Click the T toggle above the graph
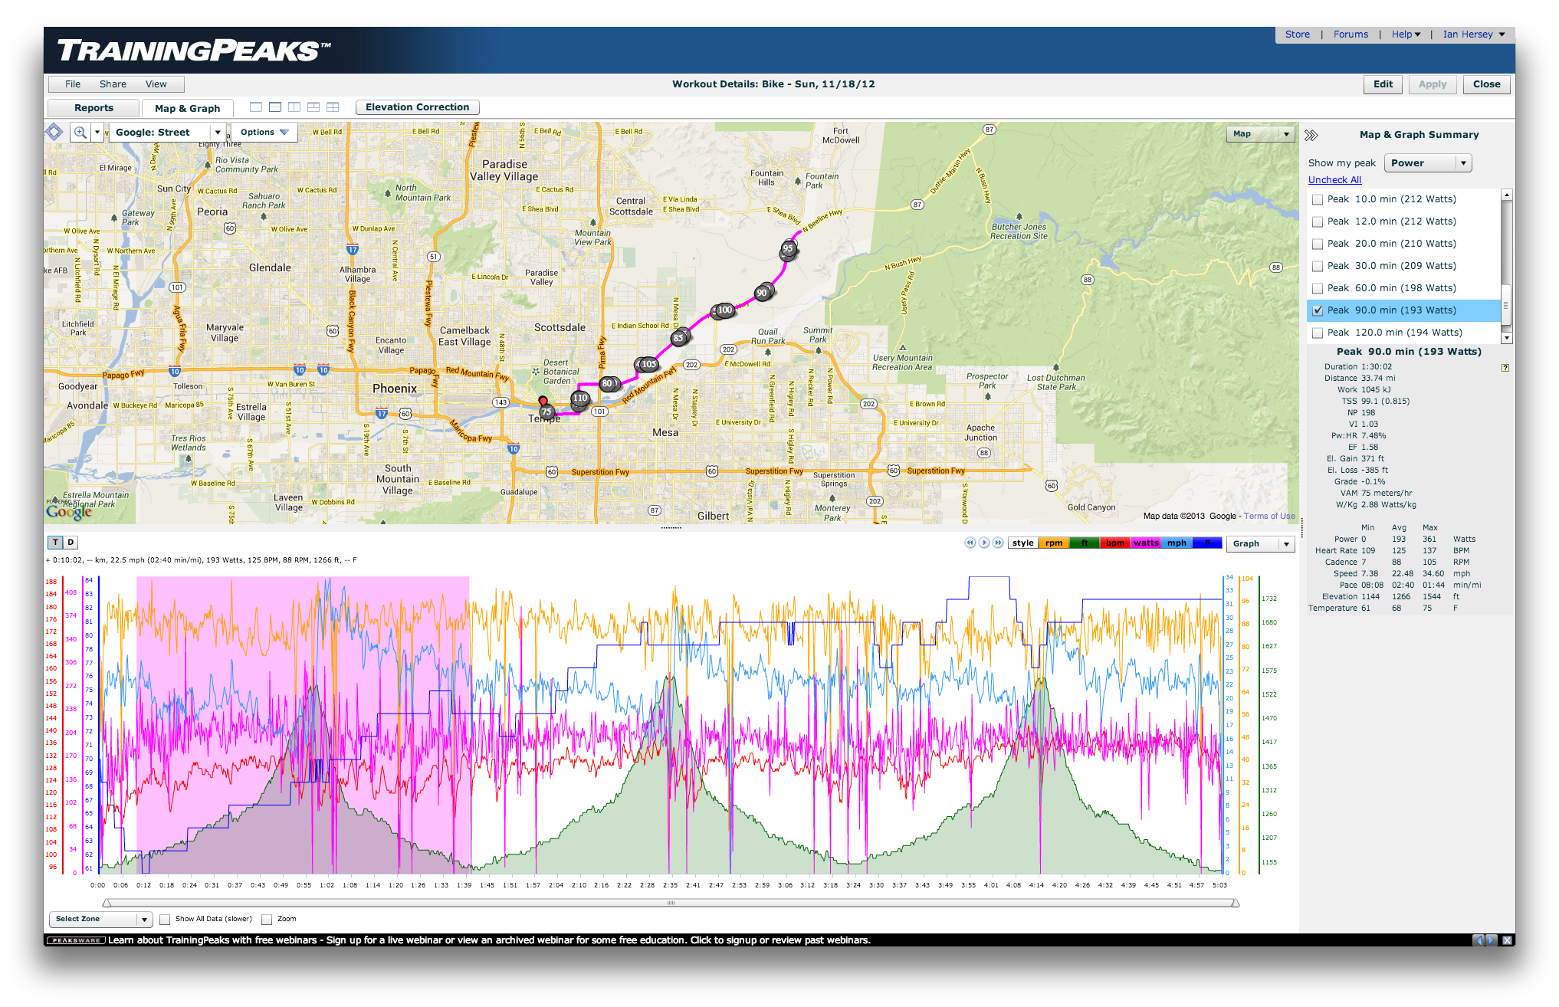Image resolution: width=1559 pixels, height=1007 pixels. click(55, 543)
